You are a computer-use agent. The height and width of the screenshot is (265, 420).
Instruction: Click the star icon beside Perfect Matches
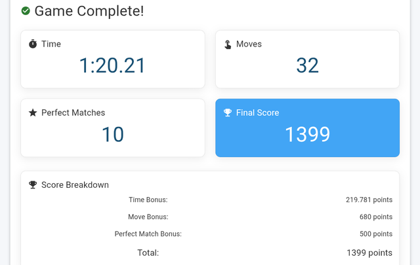tap(33, 113)
